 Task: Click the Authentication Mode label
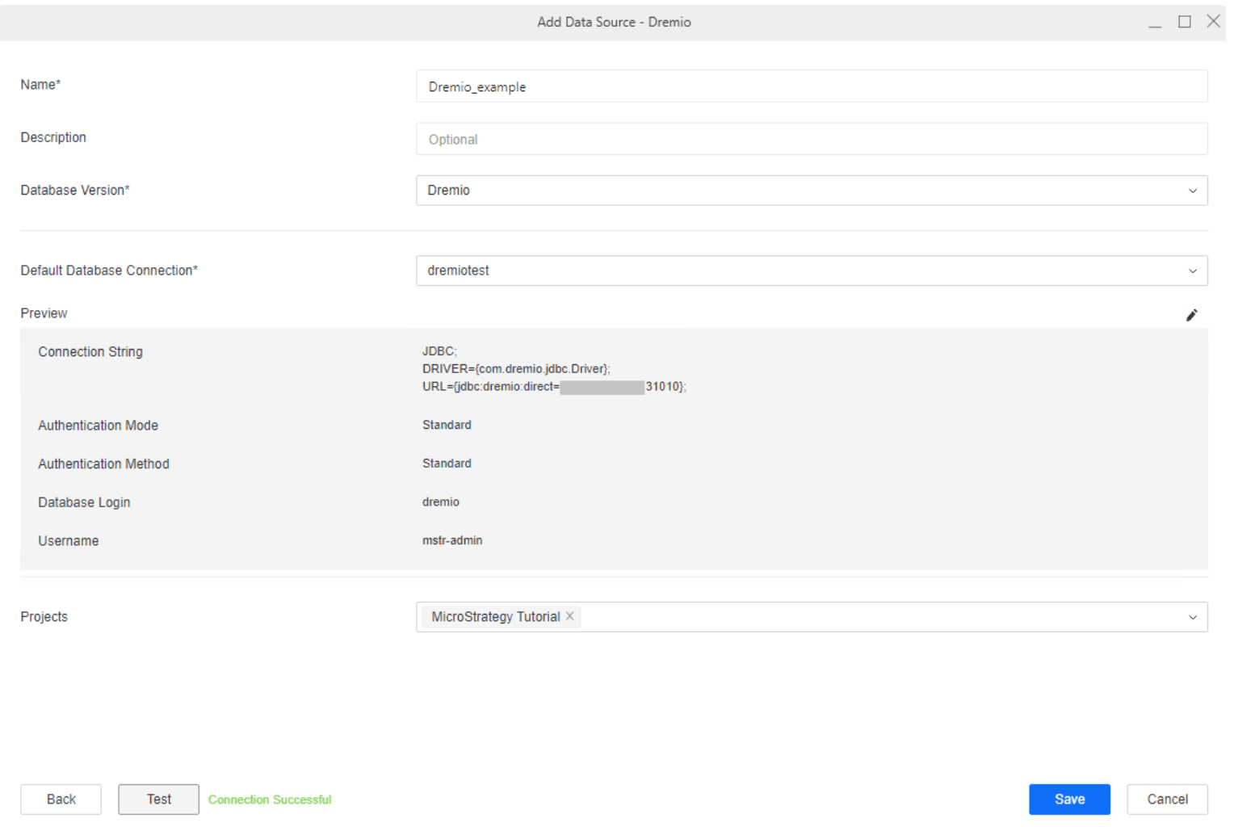click(x=98, y=426)
